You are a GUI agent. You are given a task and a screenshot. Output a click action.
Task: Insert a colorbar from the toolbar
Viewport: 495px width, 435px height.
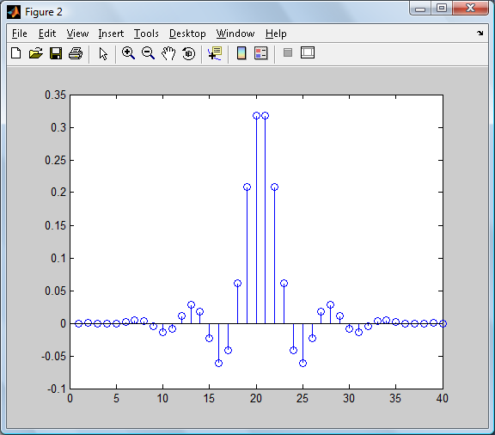241,53
